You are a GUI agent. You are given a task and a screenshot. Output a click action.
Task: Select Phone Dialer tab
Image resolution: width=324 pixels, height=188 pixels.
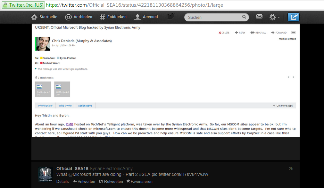pos(45,106)
